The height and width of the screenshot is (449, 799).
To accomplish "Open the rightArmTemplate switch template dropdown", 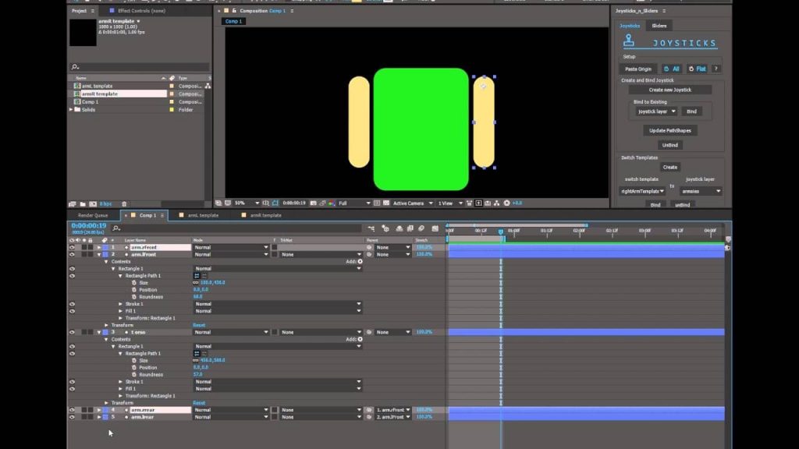I will click(x=642, y=192).
